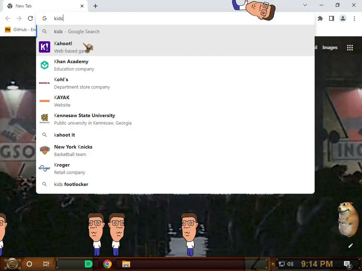Click the browser back arrow
362x271 pixels.
pyautogui.click(x=8, y=18)
